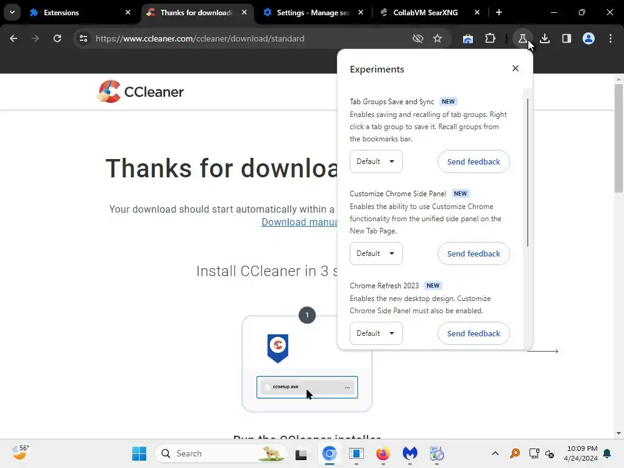Open the blue window app in taskbar
The height and width of the screenshot is (468, 624).
pos(356,453)
